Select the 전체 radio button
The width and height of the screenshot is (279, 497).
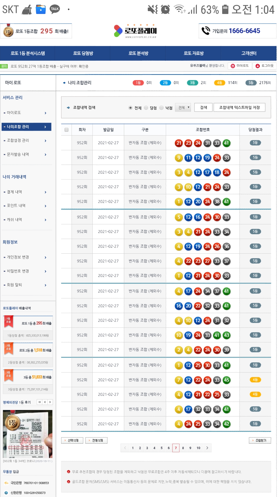[x=130, y=108]
